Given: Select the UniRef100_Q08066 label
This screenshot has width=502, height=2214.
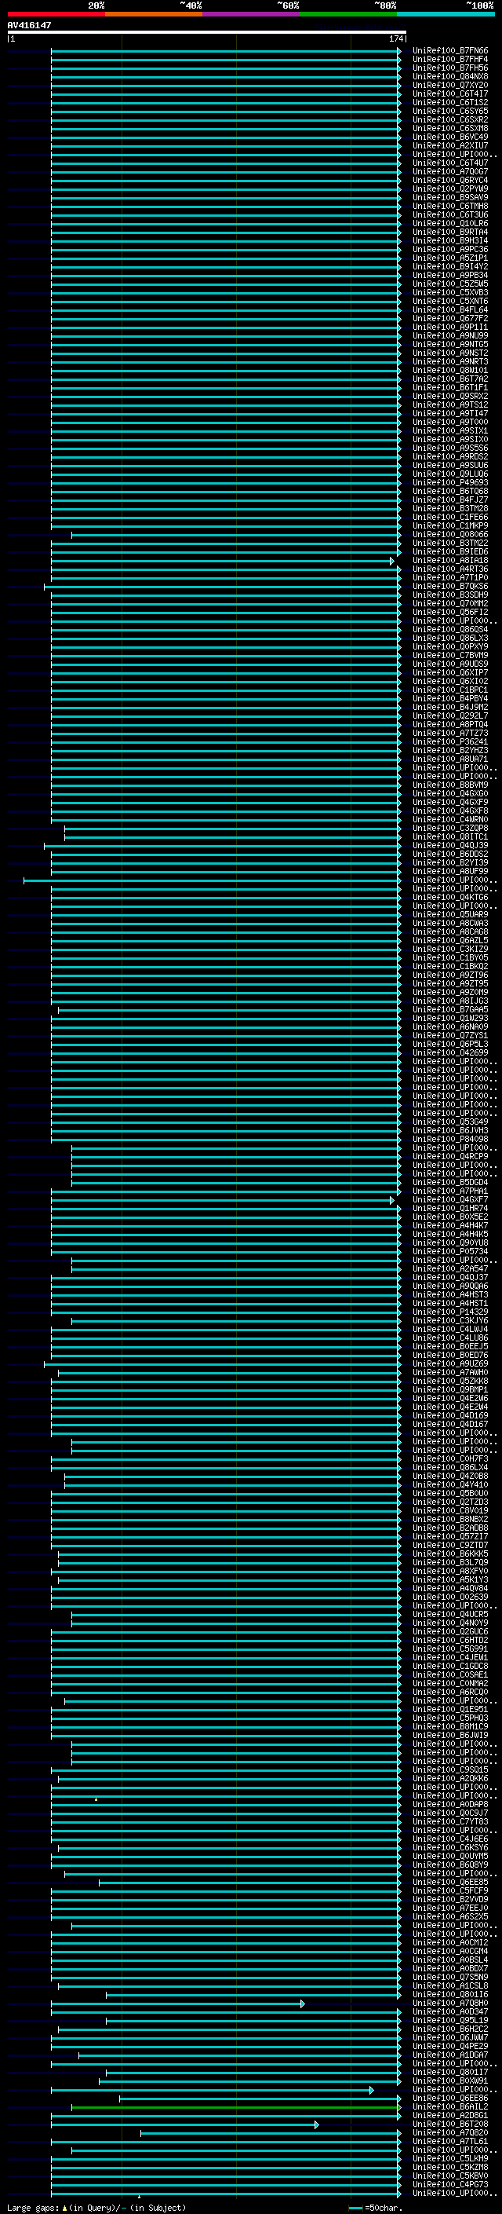Looking at the screenshot, I should click(x=449, y=535).
